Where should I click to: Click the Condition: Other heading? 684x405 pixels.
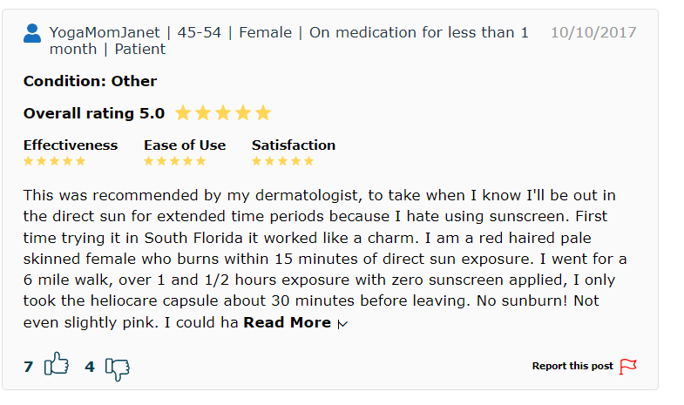point(90,81)
